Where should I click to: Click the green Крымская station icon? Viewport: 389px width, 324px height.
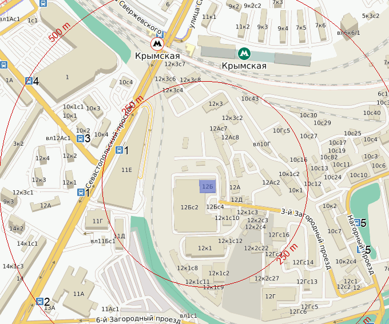point(244,54)
